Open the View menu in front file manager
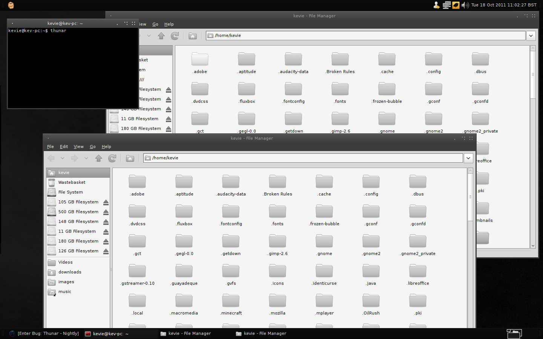Viewport: 543px width, 339px height. click(x=78, y=147)
